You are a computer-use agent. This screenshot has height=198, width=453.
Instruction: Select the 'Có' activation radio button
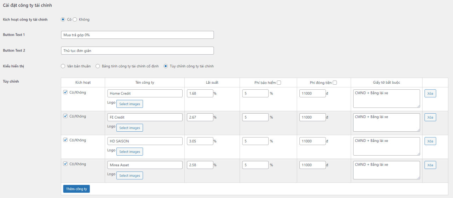(63, 19)
